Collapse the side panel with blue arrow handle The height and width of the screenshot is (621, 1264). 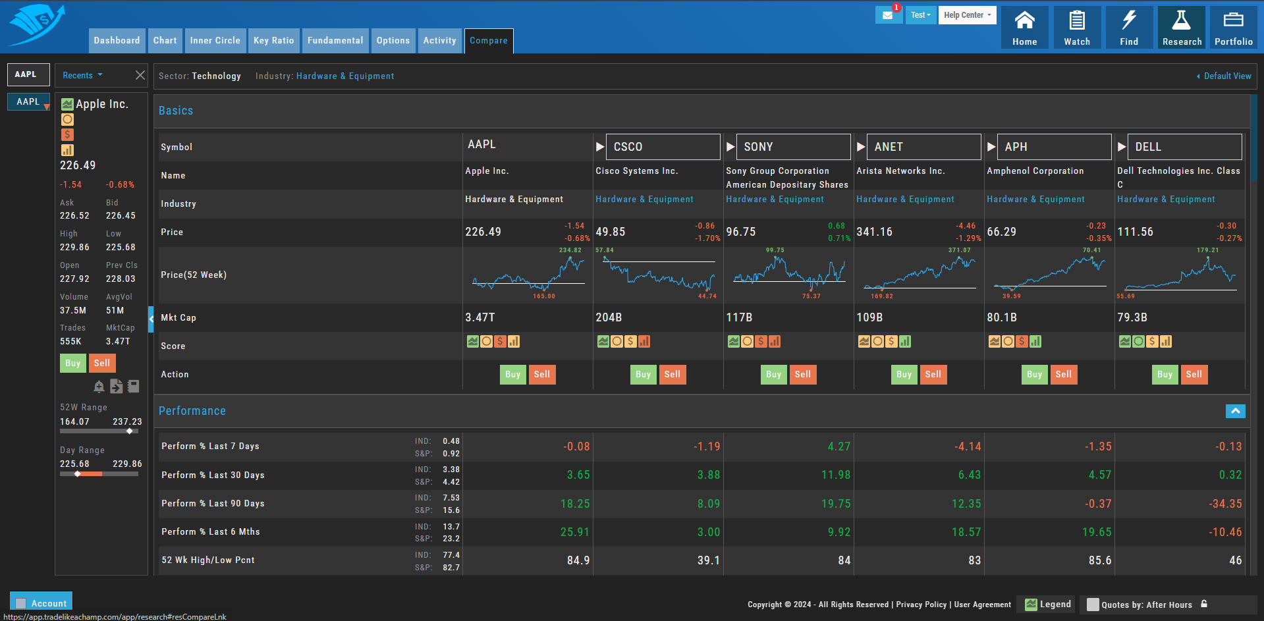pyautogui.click(x=151, y=319)
